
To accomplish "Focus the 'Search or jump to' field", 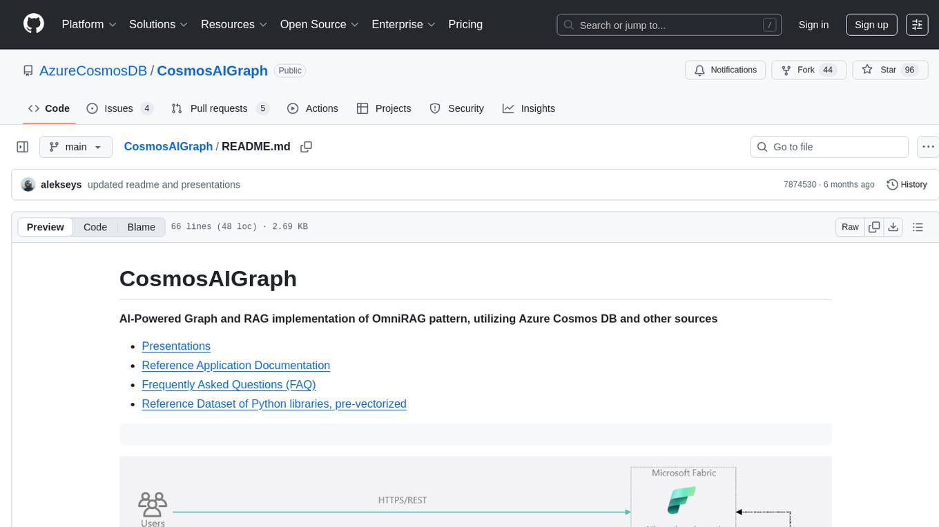I will pos(669,25).
